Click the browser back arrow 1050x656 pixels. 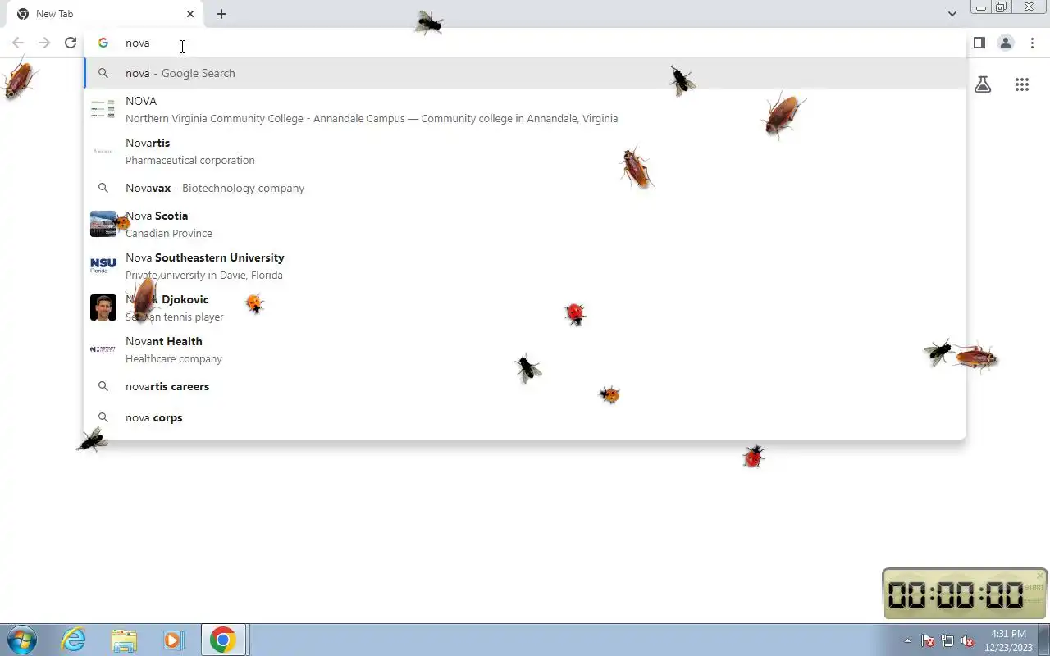coord(18,43)
